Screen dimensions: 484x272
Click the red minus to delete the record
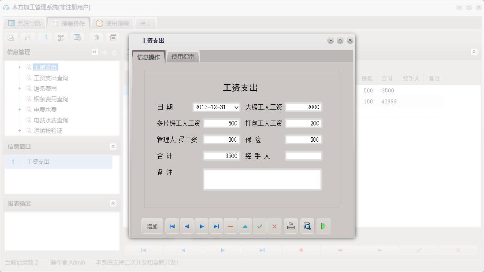pos(231,226)
